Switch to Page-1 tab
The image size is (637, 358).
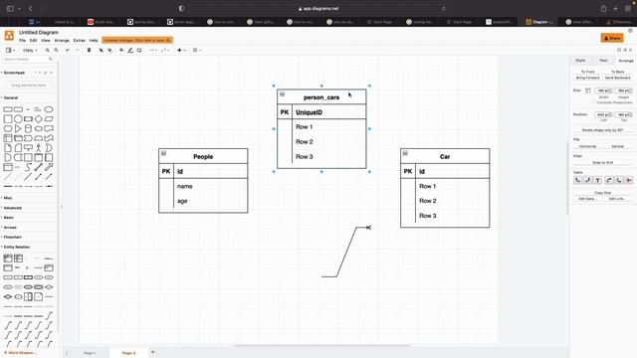(90, 353)
